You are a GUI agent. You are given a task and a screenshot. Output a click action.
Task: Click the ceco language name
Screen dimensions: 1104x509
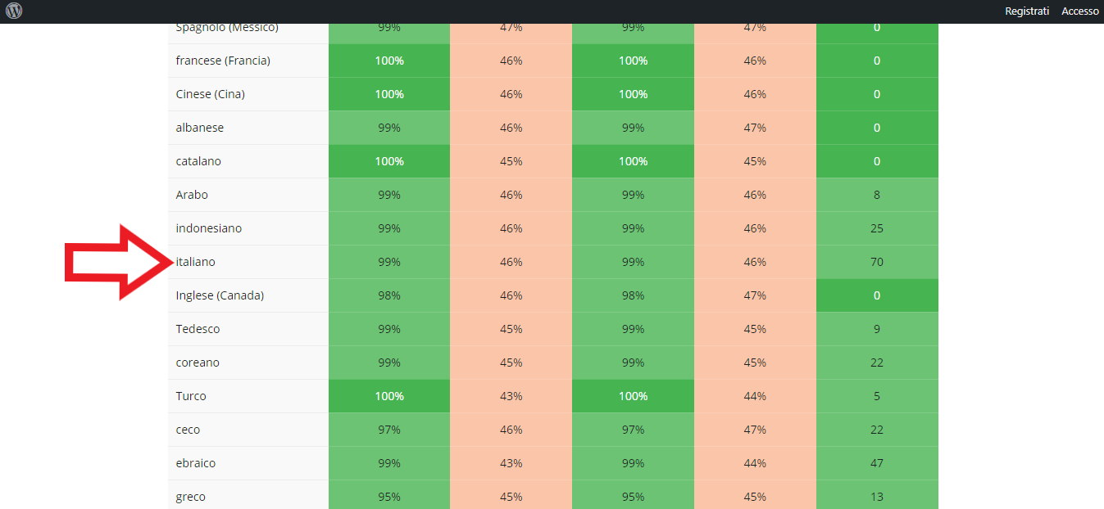pos(188,430)
